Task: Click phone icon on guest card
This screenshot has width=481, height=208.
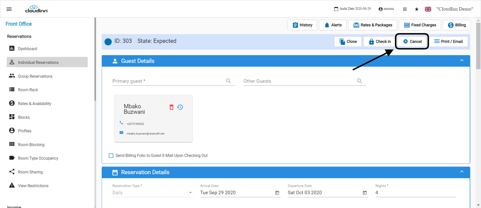Action: pyautogui.click(x=121, y=123)
